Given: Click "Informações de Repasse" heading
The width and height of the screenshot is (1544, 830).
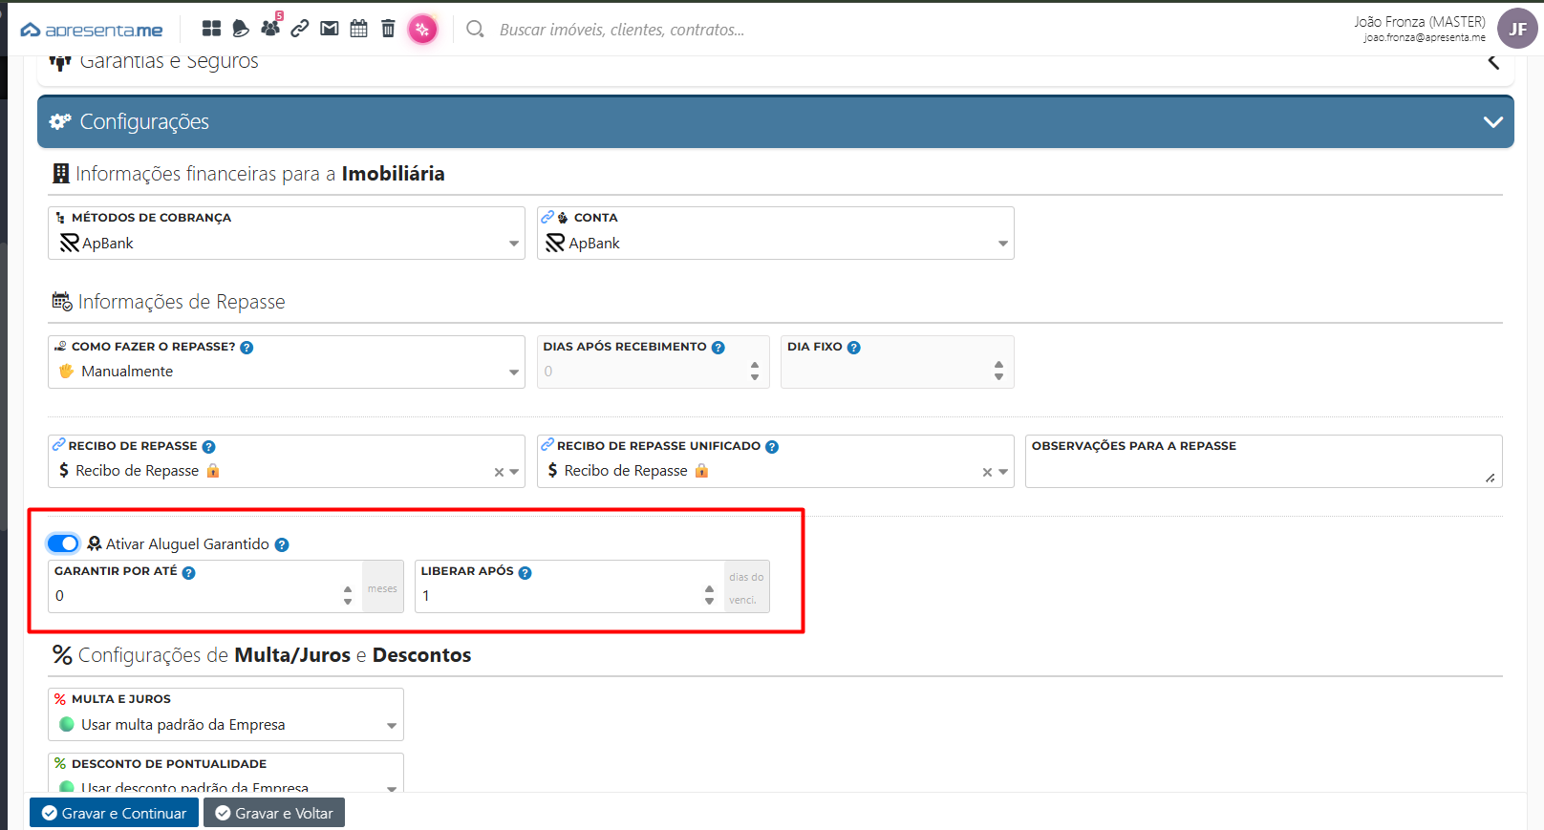Looking at the screenshot, I should (182, 302).
